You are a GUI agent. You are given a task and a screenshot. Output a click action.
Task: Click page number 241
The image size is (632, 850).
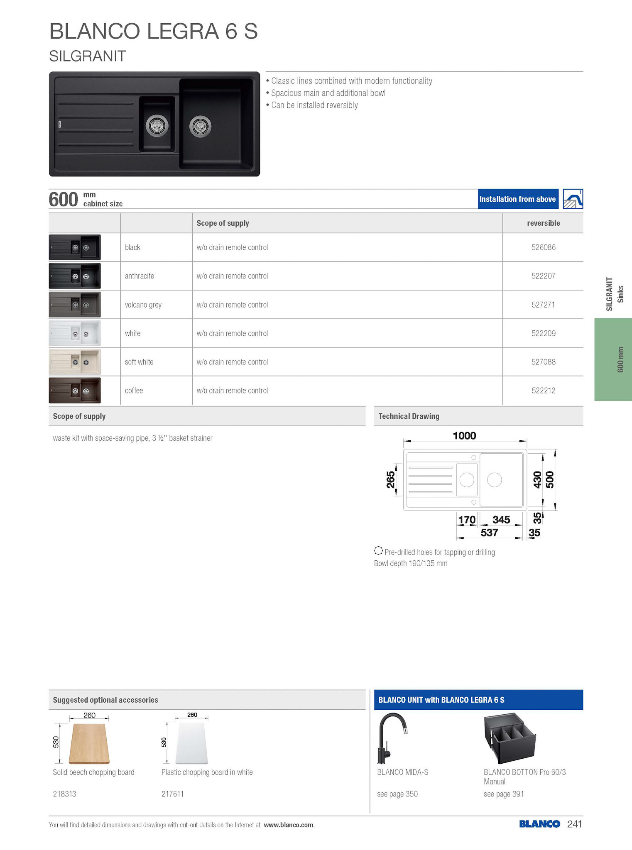pyautogui.click(x=575, y=824)
